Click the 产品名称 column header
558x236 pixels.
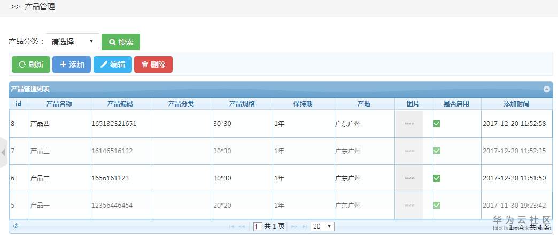pyautogui.click(x=59, y=104)
